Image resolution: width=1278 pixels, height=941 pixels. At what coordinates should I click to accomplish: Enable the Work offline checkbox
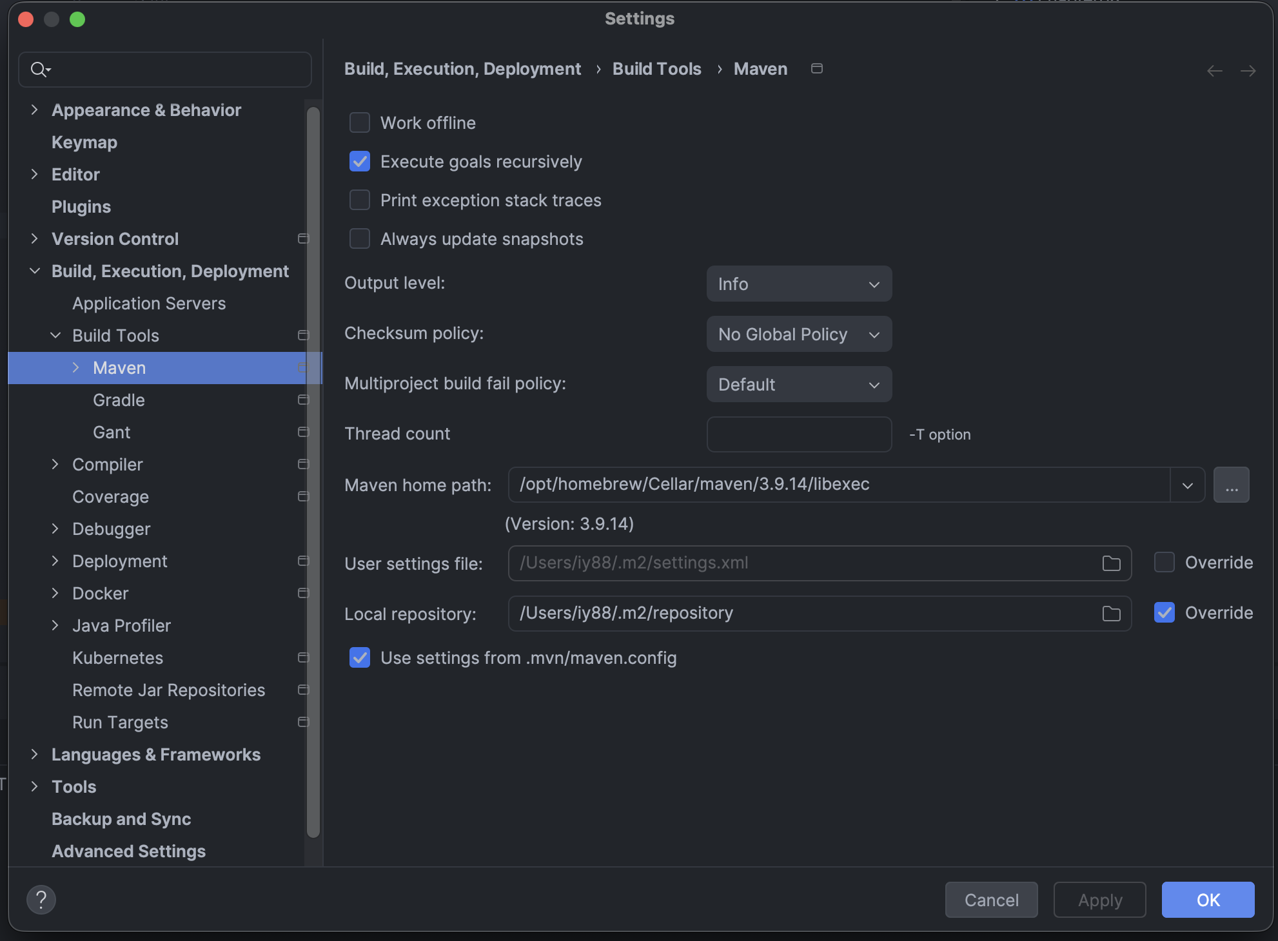359,122
